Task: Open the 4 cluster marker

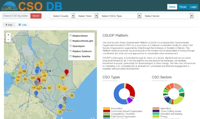Action: click(59, 87)
